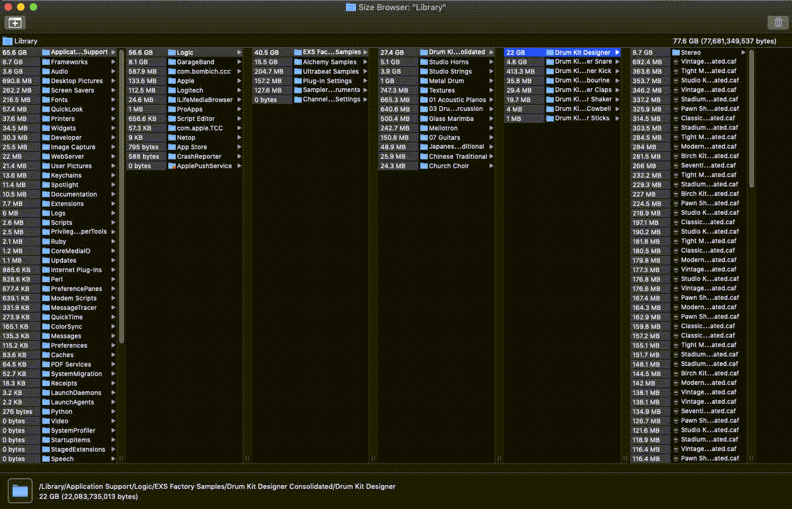Viewport: 792px width, 509px height.
Task: Select the Netop folder row
Action: pos(185,137)
